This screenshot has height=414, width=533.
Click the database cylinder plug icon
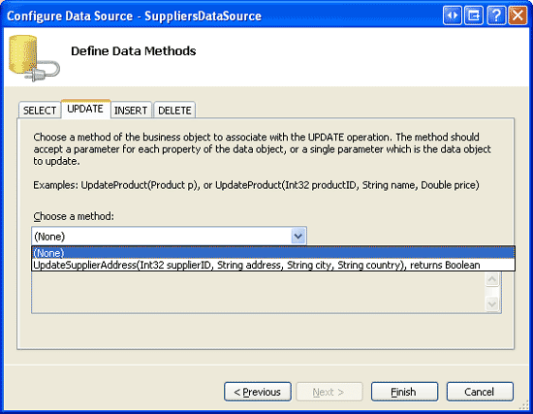[x=34, y=58]
